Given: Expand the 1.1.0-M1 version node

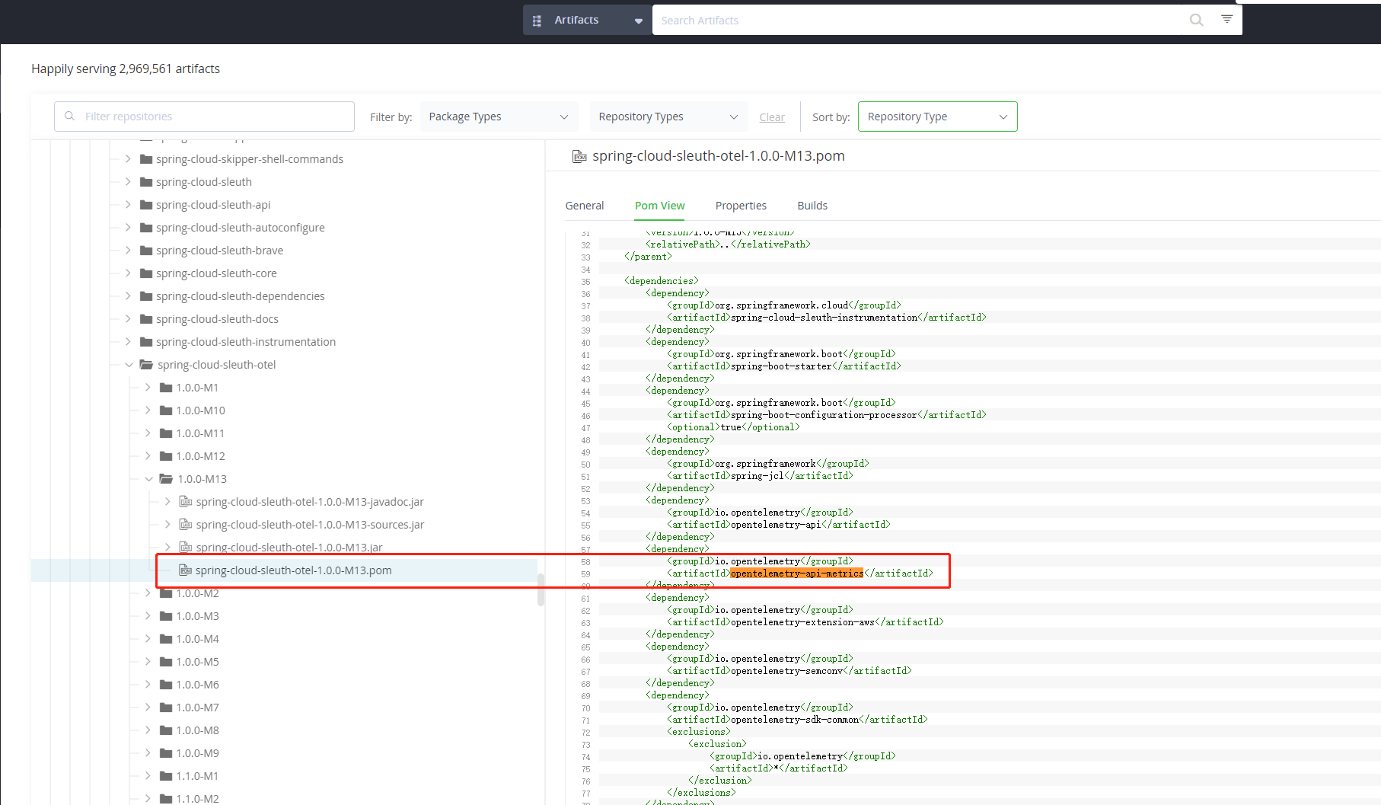Looking at the screenshot, I should [x=147, y=775].
